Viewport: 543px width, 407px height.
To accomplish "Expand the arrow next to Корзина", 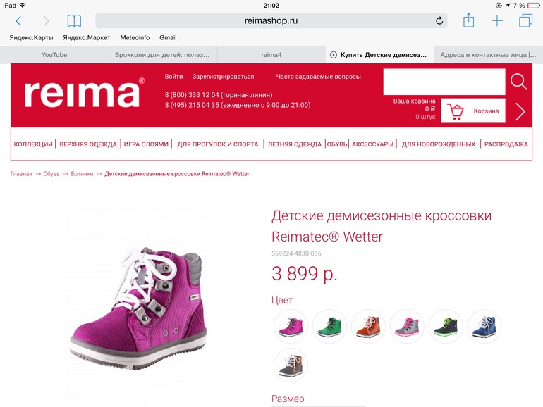I will coord(520,111).
